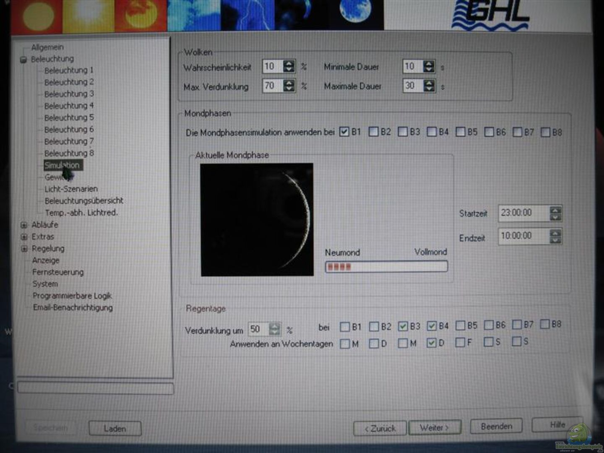Expand the Regelung tree node
604x453 pixels.
(x=24, y=249)
